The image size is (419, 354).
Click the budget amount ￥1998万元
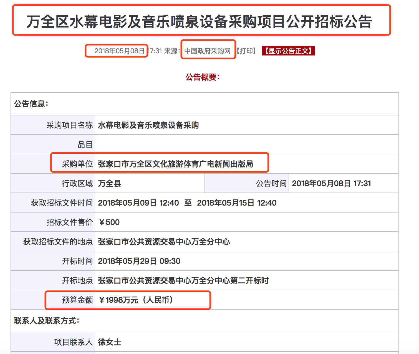click(x=136, y=300)
